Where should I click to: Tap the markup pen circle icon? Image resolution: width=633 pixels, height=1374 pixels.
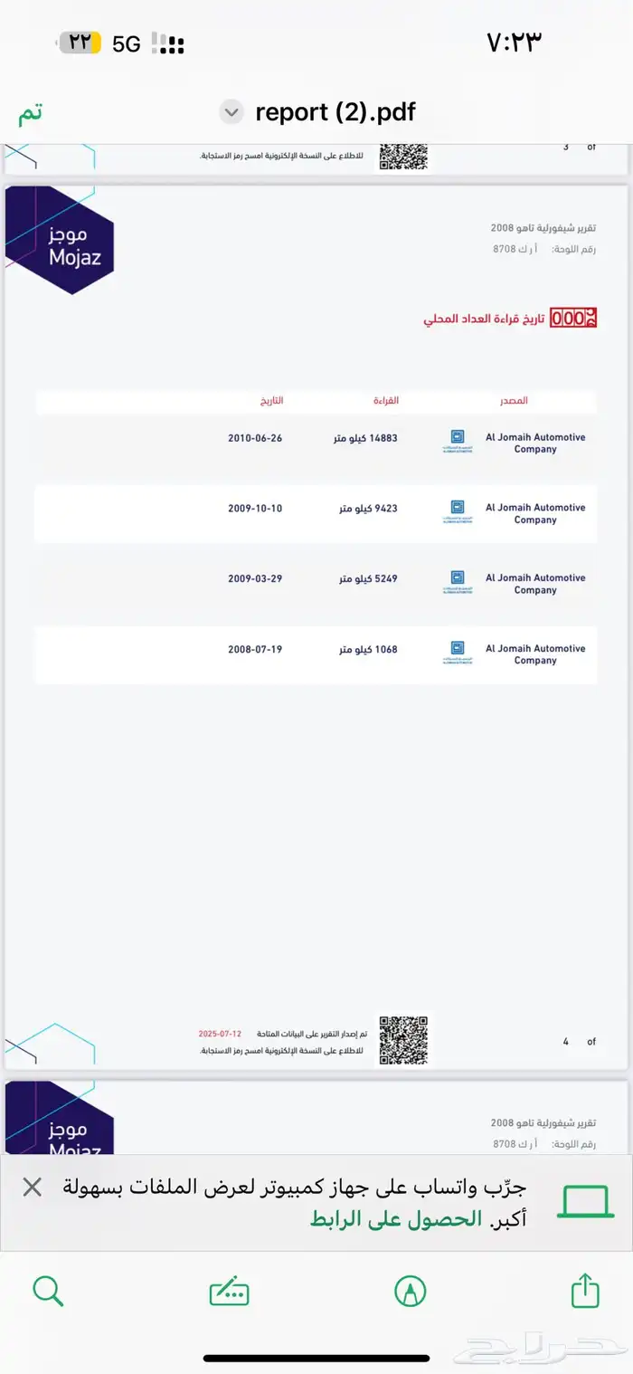[x=411, y=1291]
